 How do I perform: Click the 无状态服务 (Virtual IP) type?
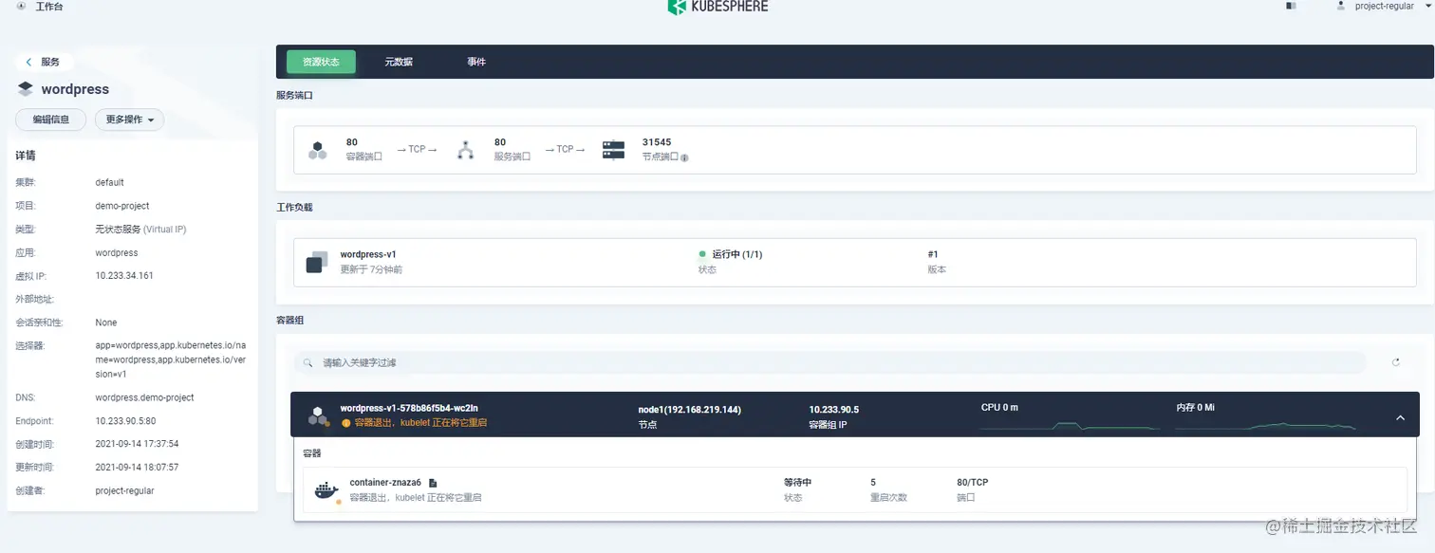pos(140,230)
